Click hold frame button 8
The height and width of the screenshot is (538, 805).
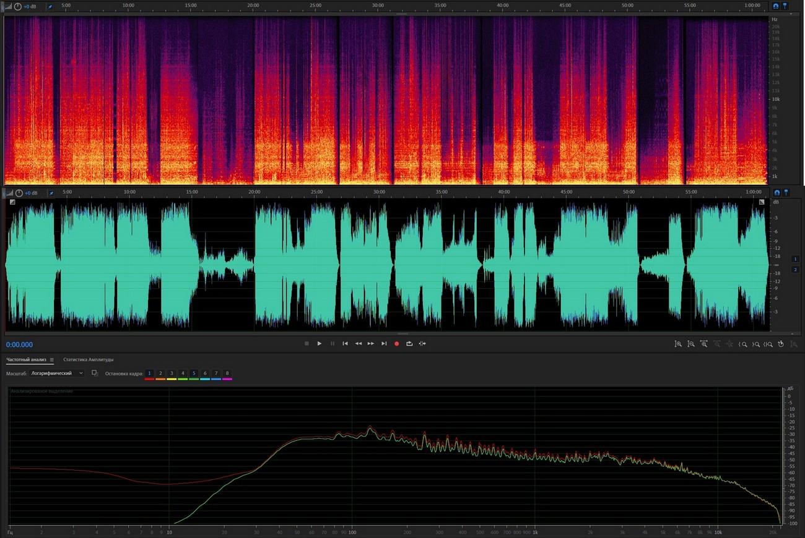point(227,374)
